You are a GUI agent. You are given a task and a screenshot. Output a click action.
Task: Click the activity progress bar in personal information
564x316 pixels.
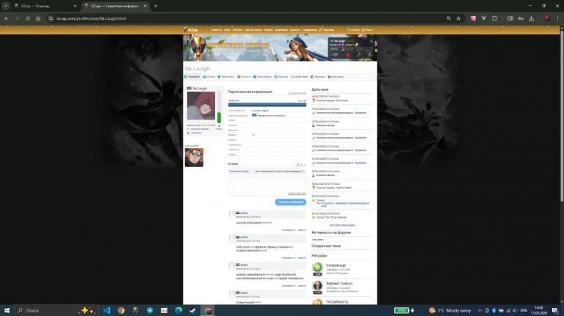[x=267, y=105]
